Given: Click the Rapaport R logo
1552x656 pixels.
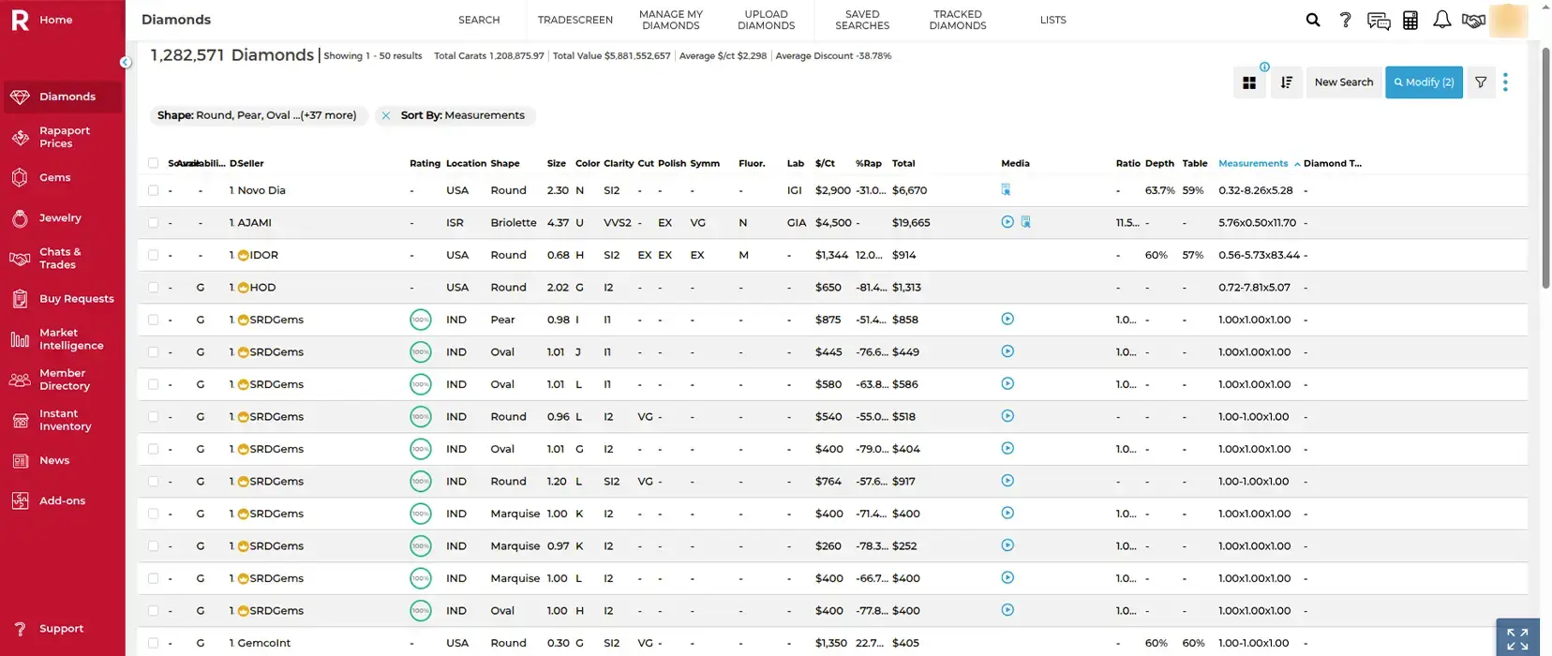Looking at the screenshot, I should coord(20,20).
